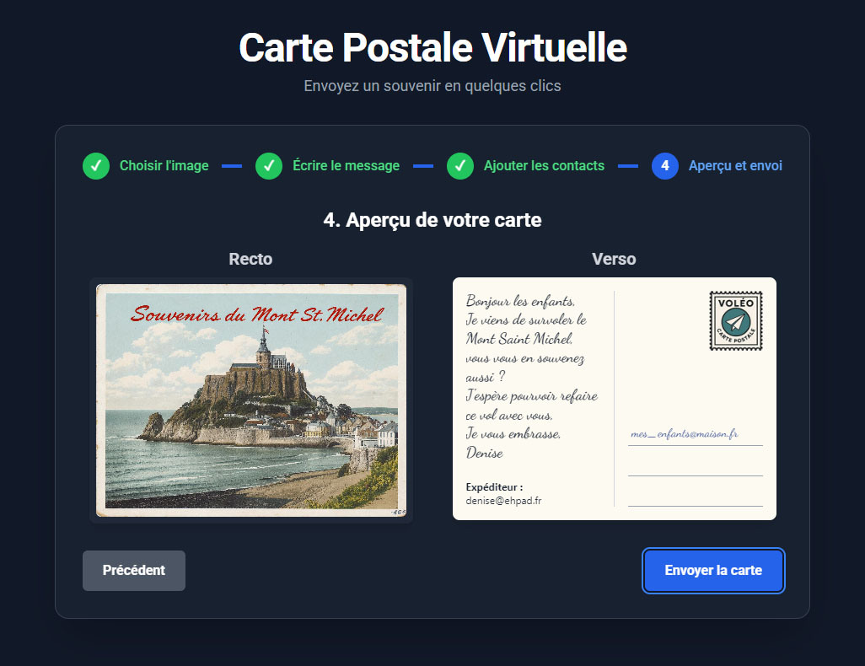Click the green checkmark beside Écrire le message
Viewport: 865px width, 666px height.
pos(269,166)
